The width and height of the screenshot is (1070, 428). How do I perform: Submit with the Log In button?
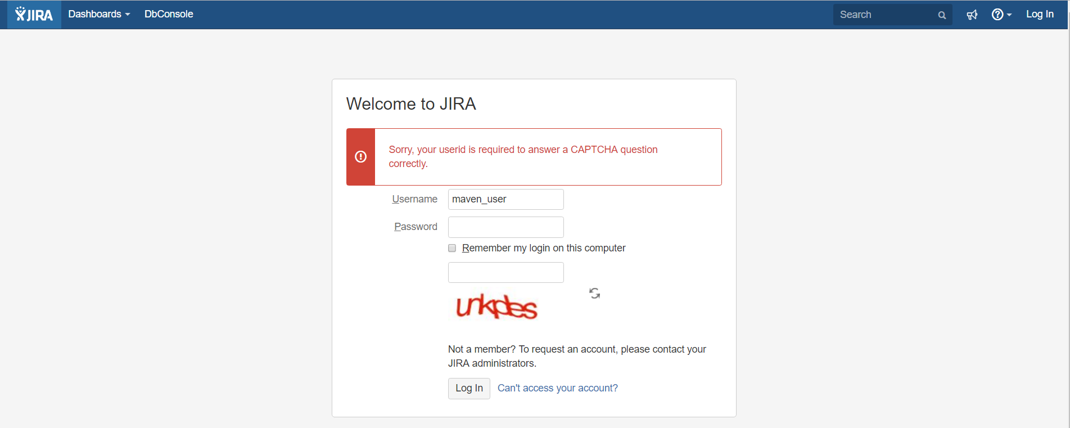click(x=469, y=388)
